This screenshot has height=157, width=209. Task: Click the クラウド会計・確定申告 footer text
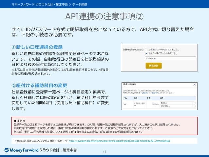[x=58, y=150]
